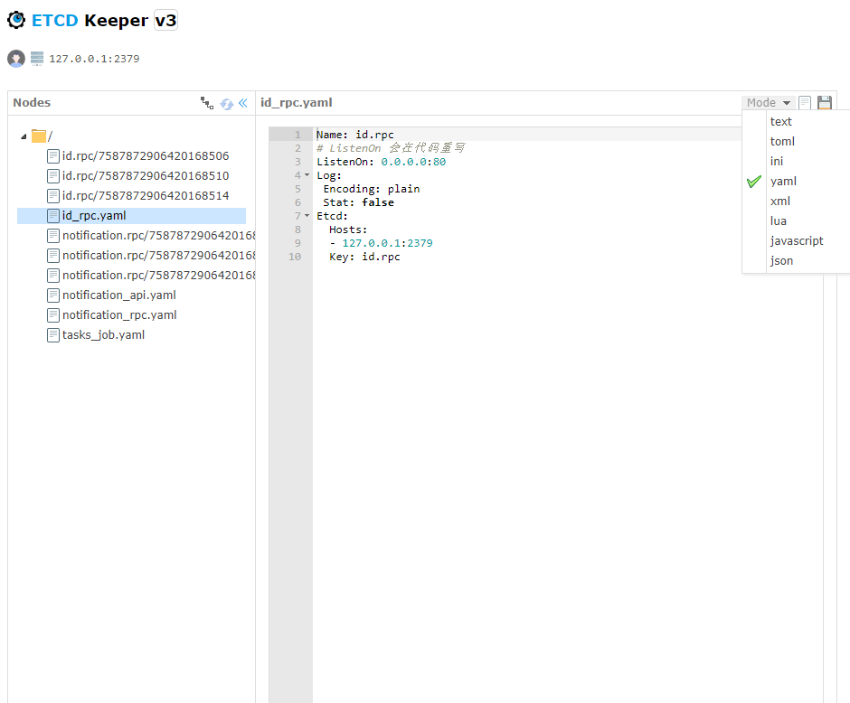This screenshot has height=703, width=850.
Task: Open node id.rpc/7587872906420168514
Action: [146, 196]
